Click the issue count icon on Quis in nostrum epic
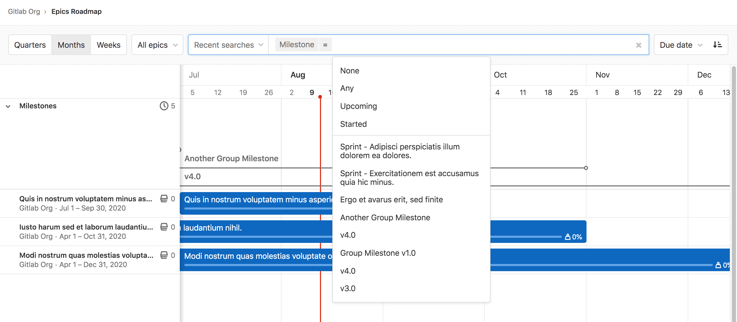Image resolution: width=737 pixels, height=322 pixels. pyautogui.click(x=164, y=199)
